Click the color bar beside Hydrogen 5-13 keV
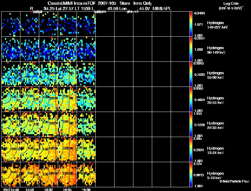Image resolution: width=251 pixels, height=191 pixels. pyautogui.click(x=191, y=174)
